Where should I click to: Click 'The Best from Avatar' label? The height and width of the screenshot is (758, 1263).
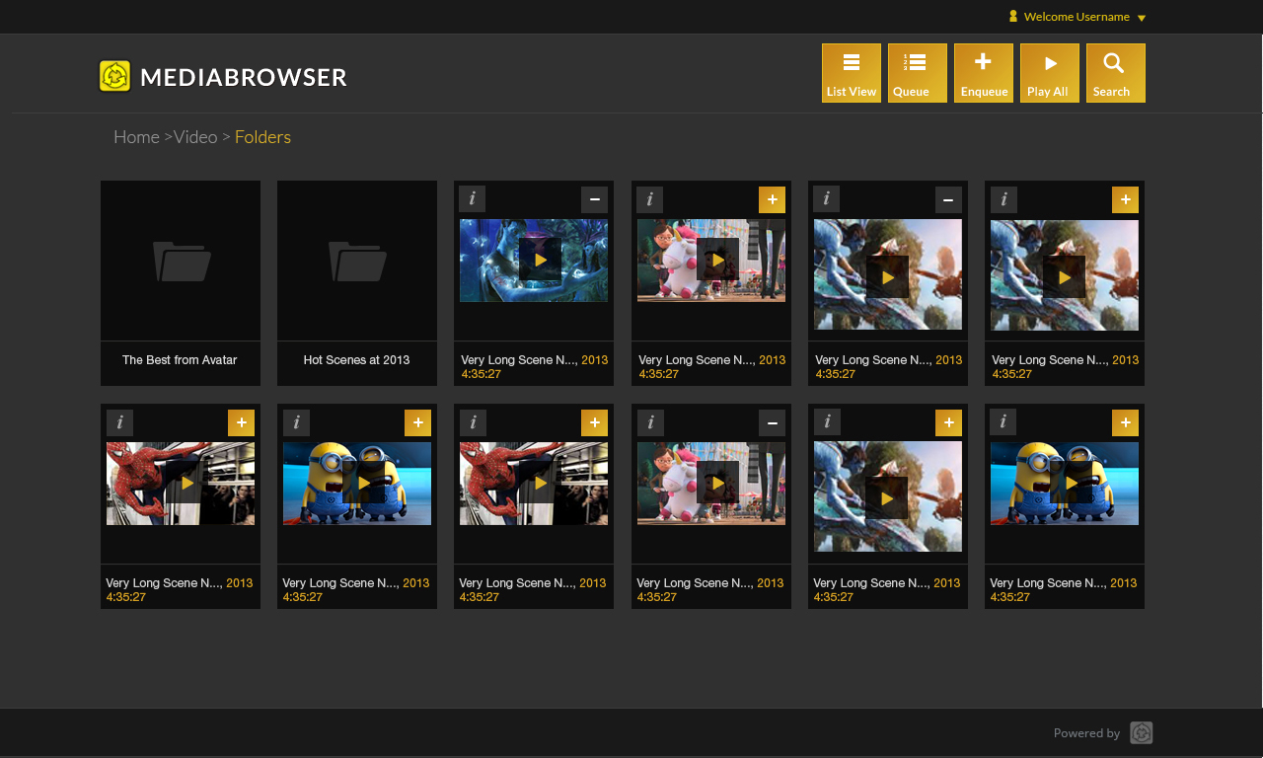point(180,360)
